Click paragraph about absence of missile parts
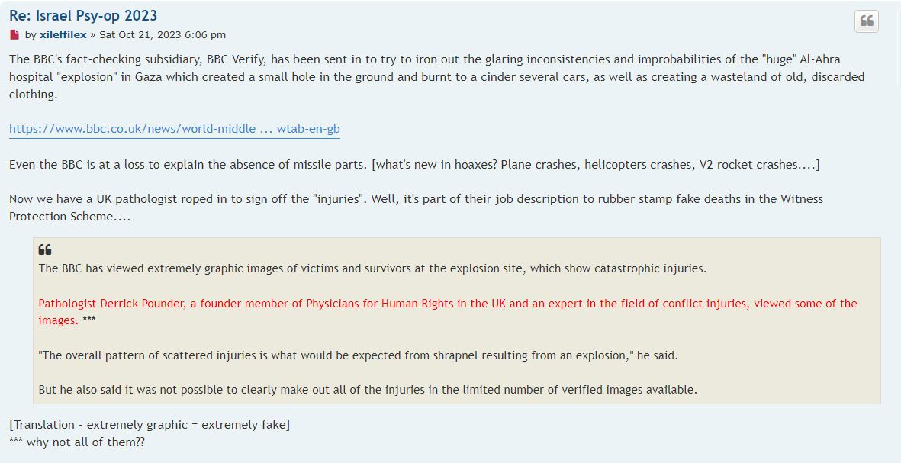The width and height of the screenshot is (901, 463). (x=414, y=164)
